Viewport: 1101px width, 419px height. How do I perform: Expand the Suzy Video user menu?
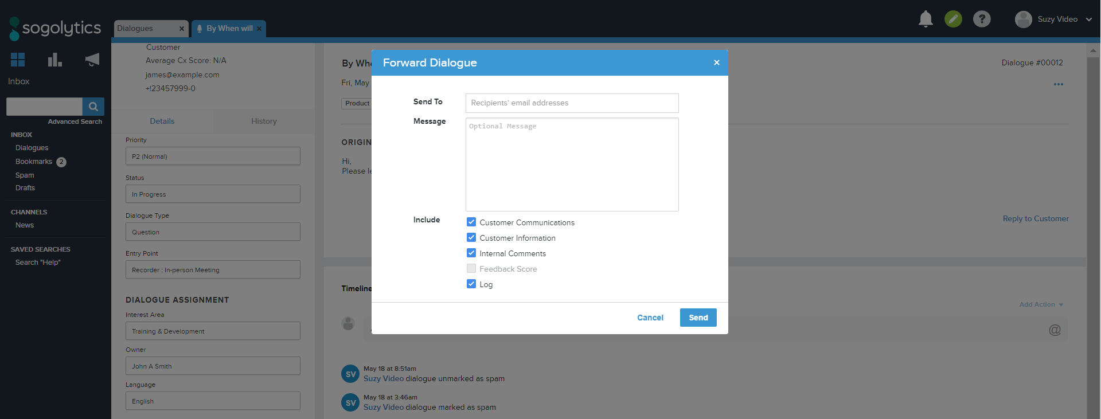click(x=1054, y=19)
